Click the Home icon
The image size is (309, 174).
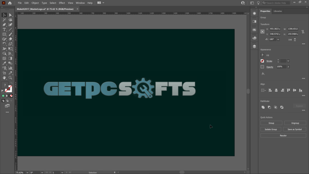coord(10,3)
